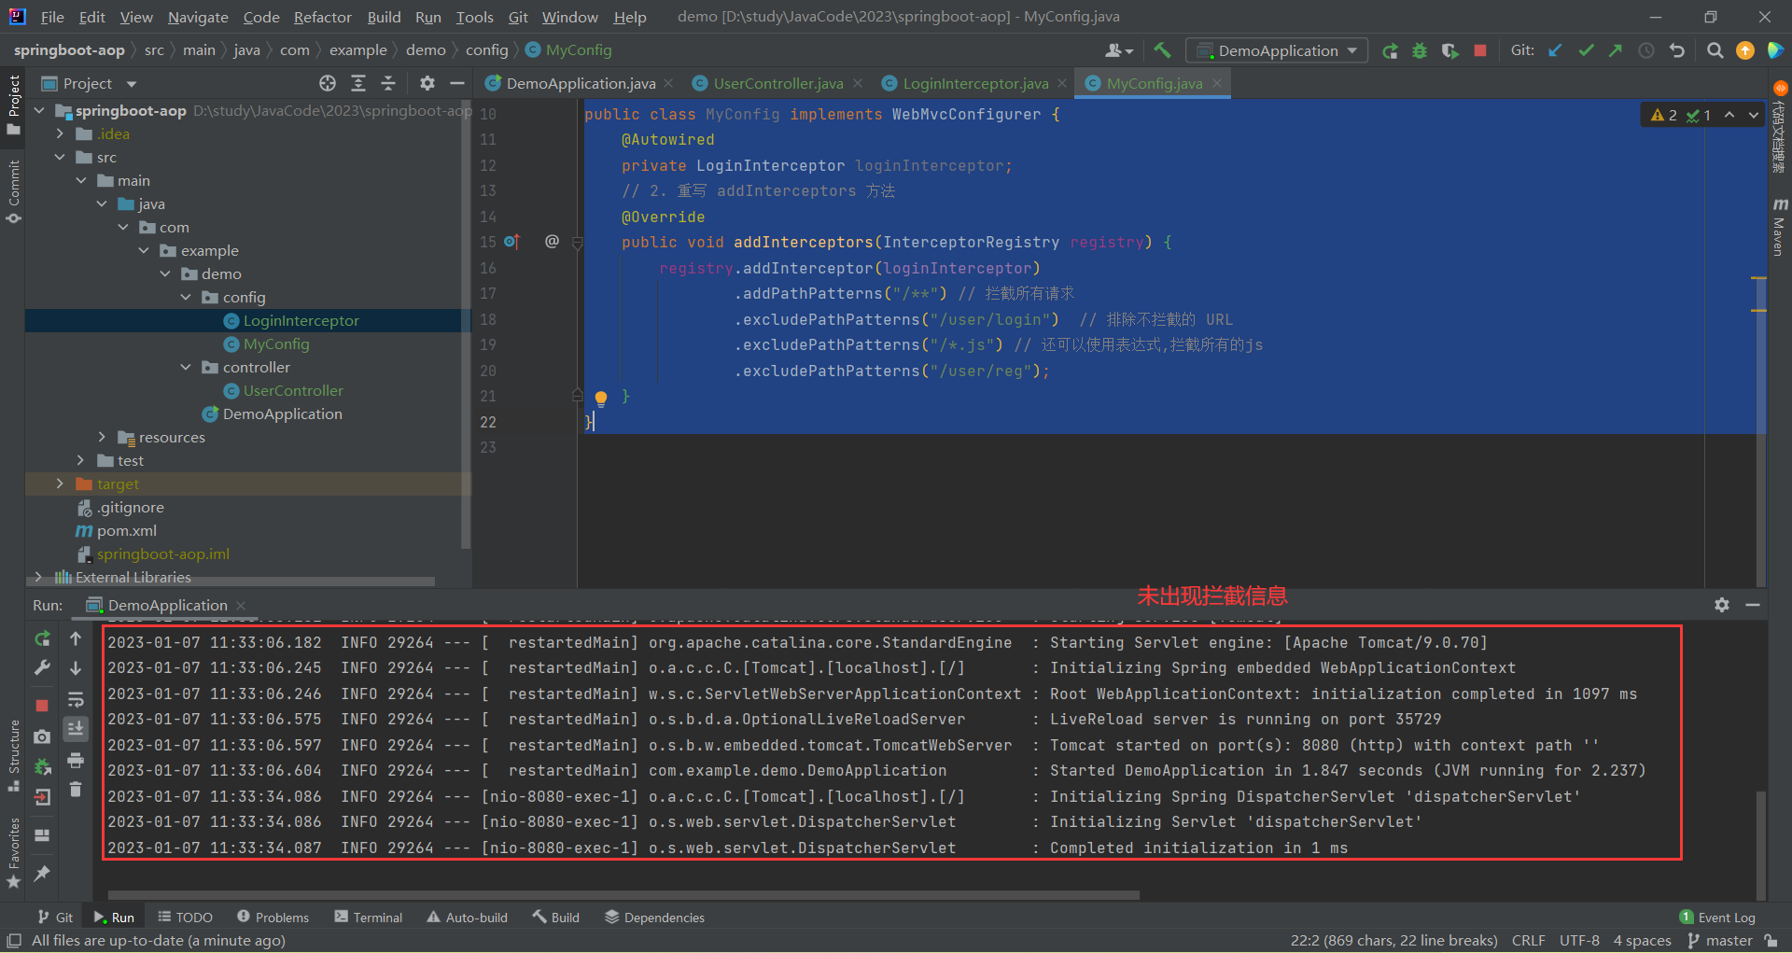
Task: Collapse all in Project panel
Action: (388, 84)
